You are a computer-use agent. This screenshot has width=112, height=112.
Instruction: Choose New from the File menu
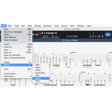point(17,29)
